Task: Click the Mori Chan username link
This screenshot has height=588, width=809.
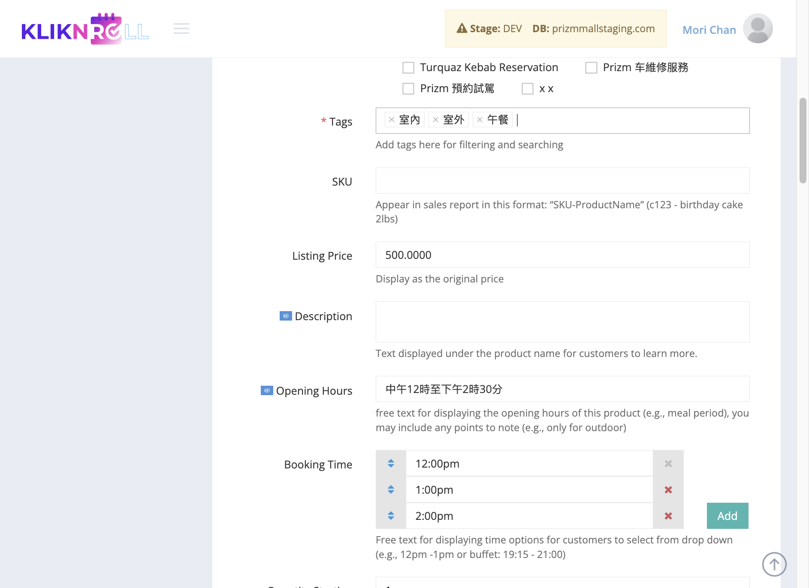Action: click(x=709, y=30)
